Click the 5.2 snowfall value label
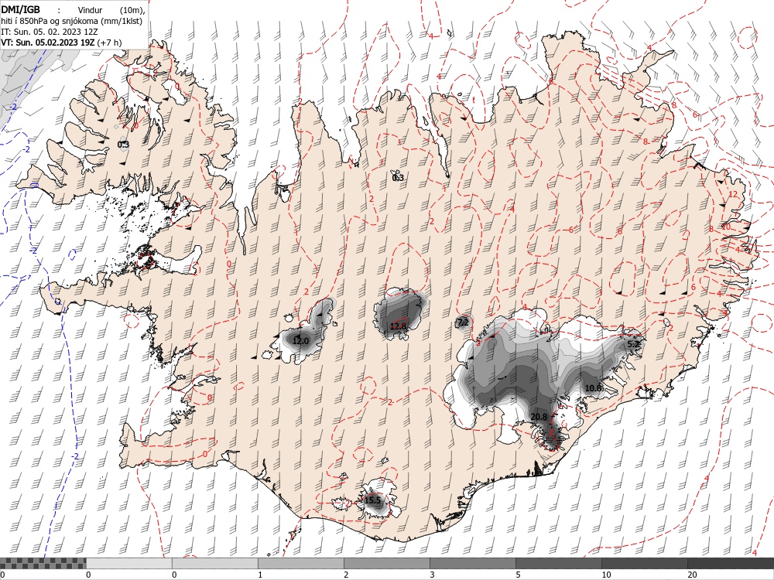Image resolution: width=774 pixels, height=580 pixels. [x=633, y=345]
